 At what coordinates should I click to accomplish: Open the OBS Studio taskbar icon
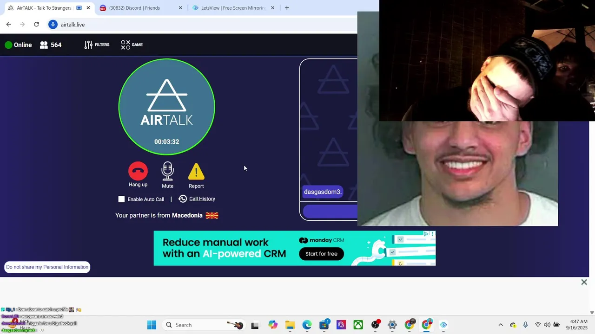(x=375, y=325)
